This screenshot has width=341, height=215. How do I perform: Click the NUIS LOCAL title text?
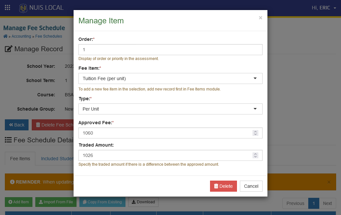tap(46, 7)
